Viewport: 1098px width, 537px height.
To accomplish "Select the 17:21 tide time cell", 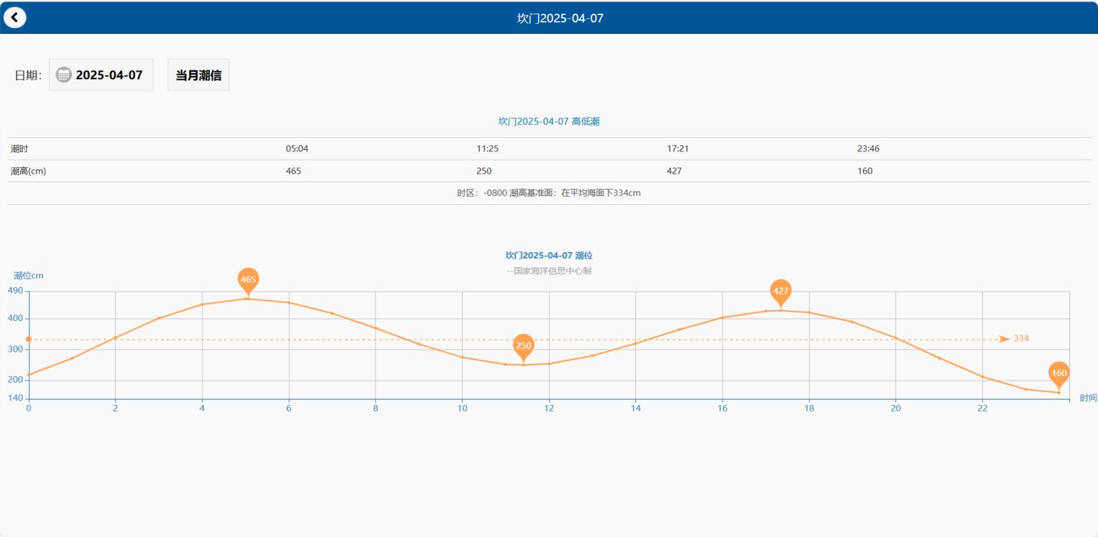I will click(x=678, y=149).
